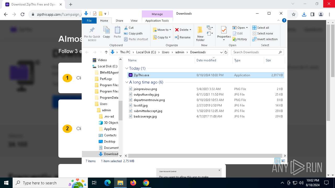Select the badcoverage.jpg file
The width and height of the screenshot is (335, 188).
click(x=205, y=116)
